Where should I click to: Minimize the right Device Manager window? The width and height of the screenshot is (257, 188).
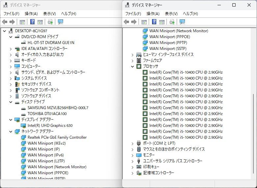pyautogui.click(x=219, y=5)
